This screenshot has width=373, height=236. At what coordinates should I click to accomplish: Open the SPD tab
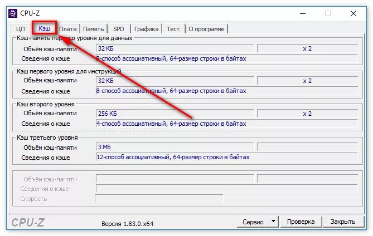(118, 29)
